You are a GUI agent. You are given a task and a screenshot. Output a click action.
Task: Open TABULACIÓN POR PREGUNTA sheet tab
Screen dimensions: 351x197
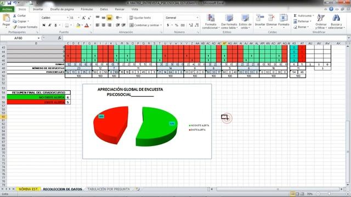pyautogui.click(x=109, y=189)
